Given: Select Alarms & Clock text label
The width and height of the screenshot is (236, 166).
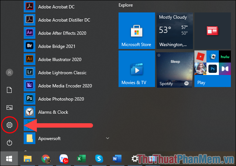Looking at the screenshot, I should pos(53,112).
